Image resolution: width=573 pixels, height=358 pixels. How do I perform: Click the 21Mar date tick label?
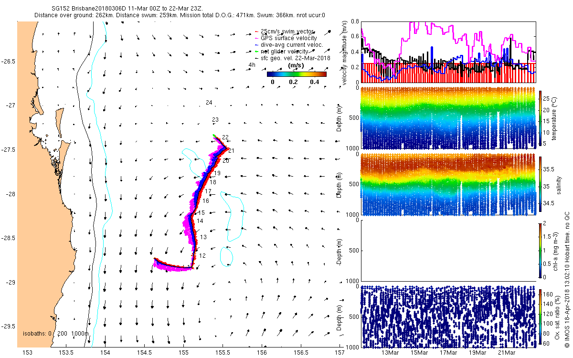[x=507, y=353]
